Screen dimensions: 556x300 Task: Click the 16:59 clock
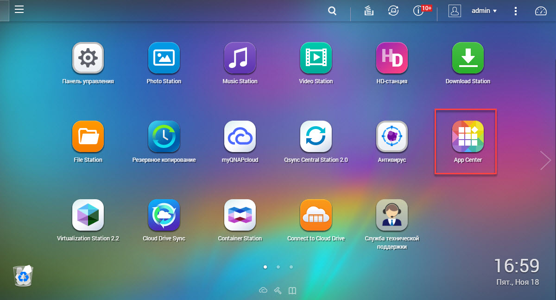pyautogui.click(x=516, y=266)
